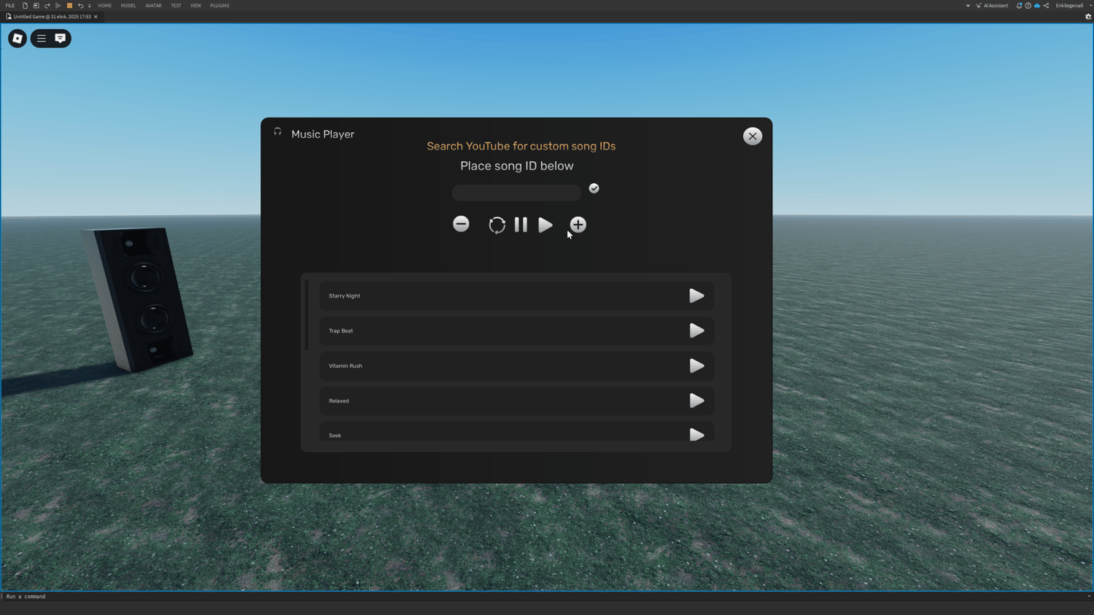
Task: Click the loop/restart icon in Music Player
Action: click(497, 225)
